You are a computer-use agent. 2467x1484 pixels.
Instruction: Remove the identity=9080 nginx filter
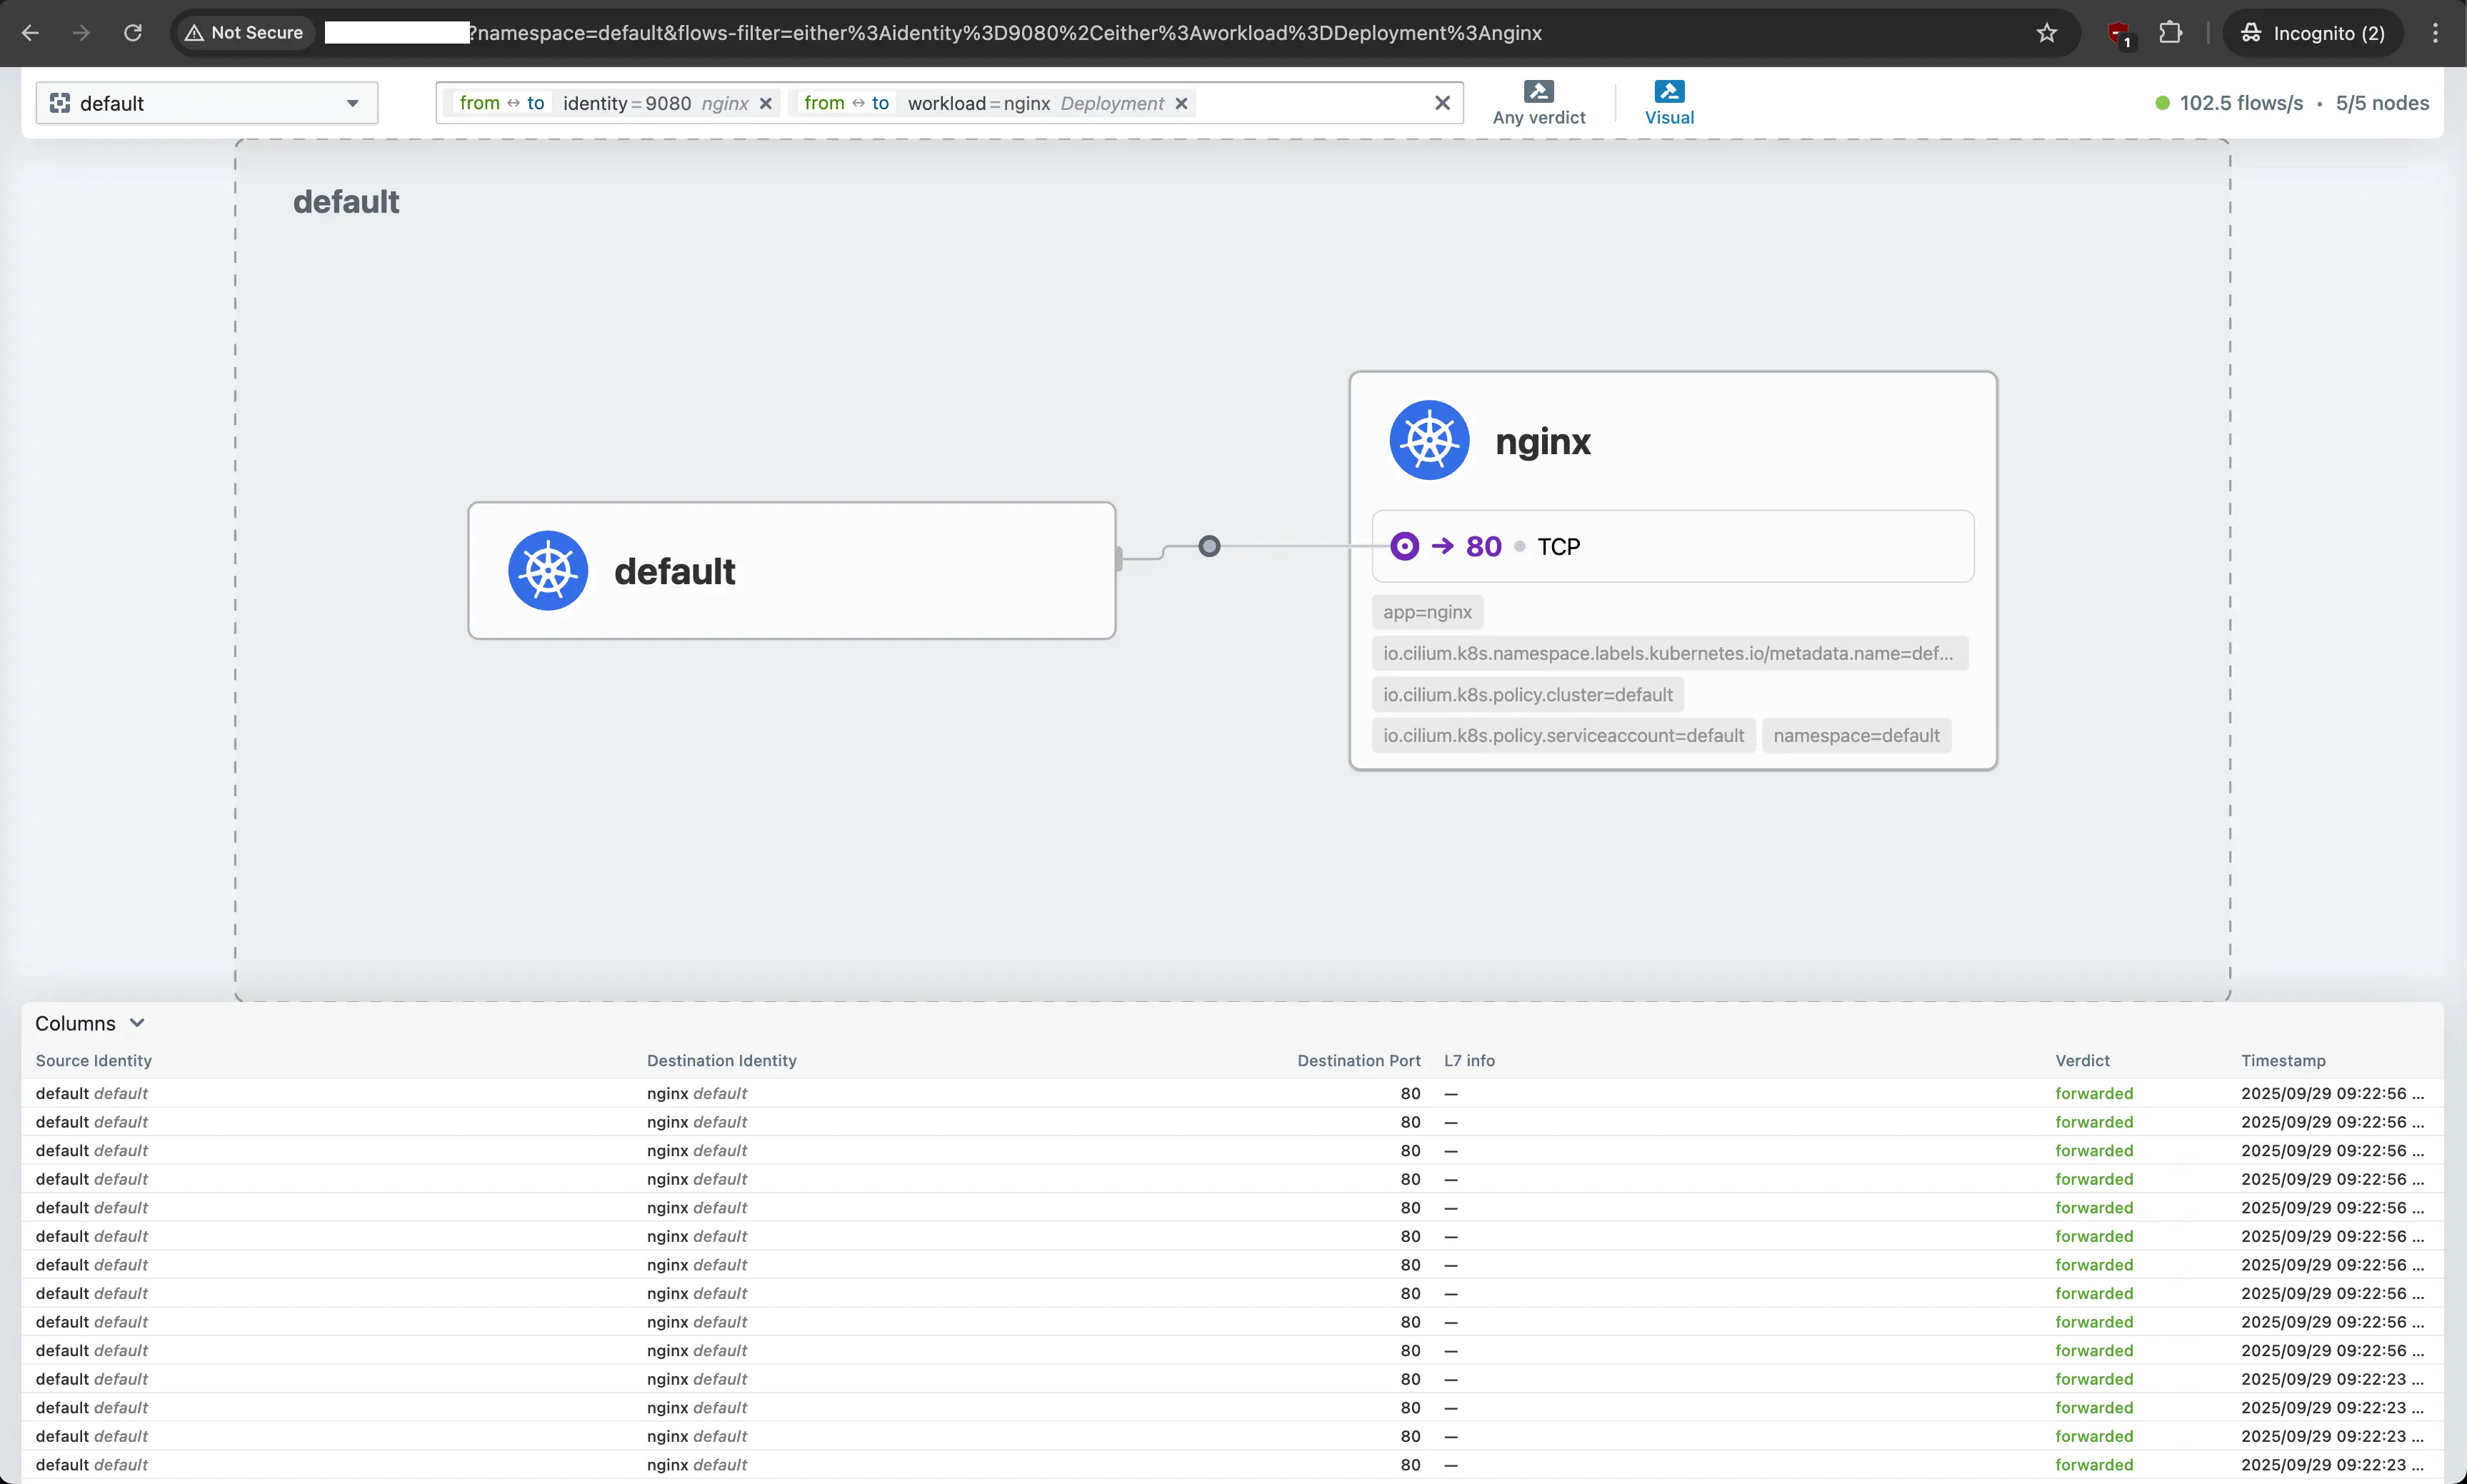(766, 103)
